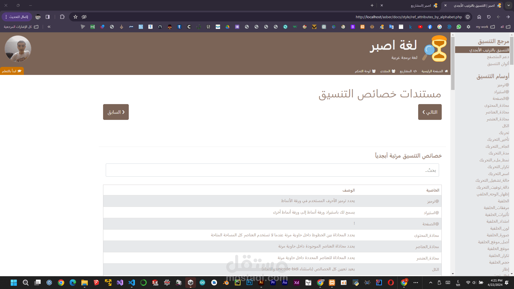Toggle the browser side panel
514x289 pixels.
[x=48, y=17]
